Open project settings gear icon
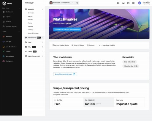 point(77,3)
